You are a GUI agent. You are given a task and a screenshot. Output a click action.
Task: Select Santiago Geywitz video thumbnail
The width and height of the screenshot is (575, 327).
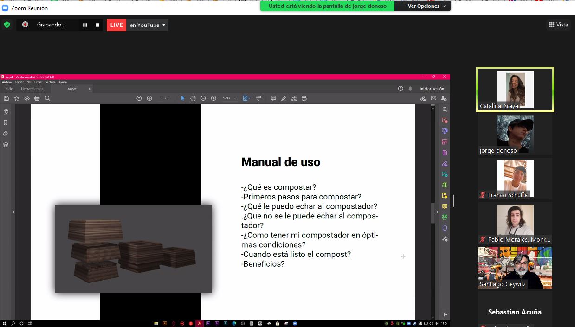click(515, 268)
